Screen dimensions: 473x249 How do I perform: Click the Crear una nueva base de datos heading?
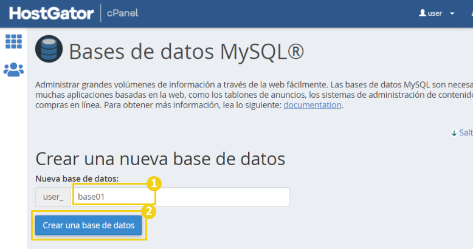[160, 159]
